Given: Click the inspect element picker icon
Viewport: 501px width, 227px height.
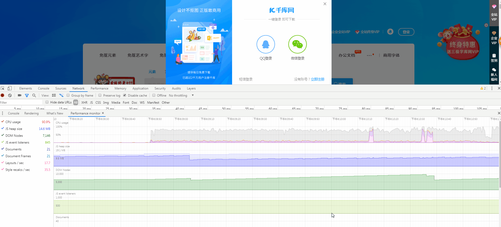Looking at the screenshot, I should (x=3, y=88).
